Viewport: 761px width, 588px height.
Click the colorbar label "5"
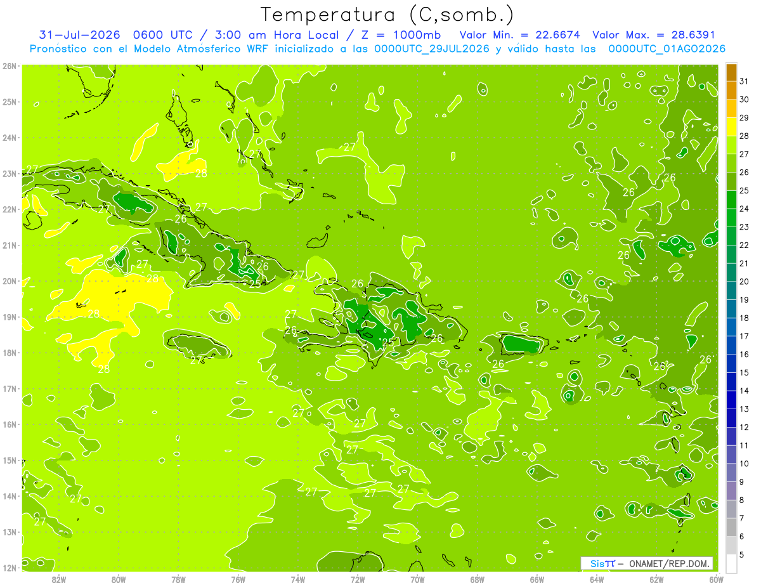742,554
